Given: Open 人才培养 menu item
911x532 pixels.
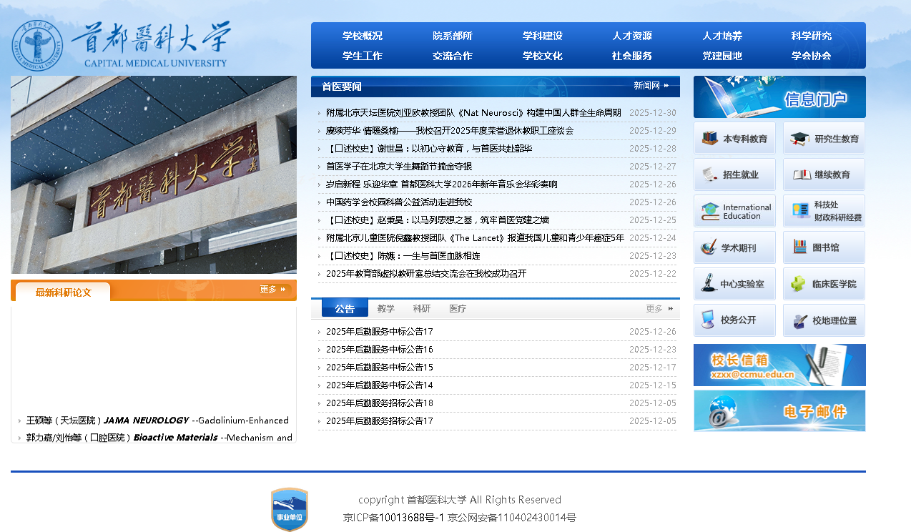Looking at the screenshot, I should click(722, 36).
